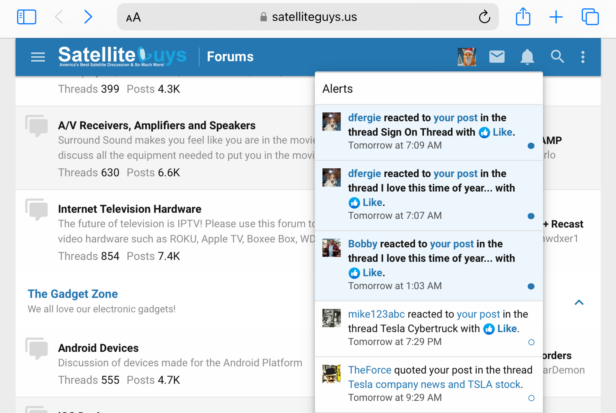
Task: Collapse The Gadget Zone category
Action: [579, 302]
